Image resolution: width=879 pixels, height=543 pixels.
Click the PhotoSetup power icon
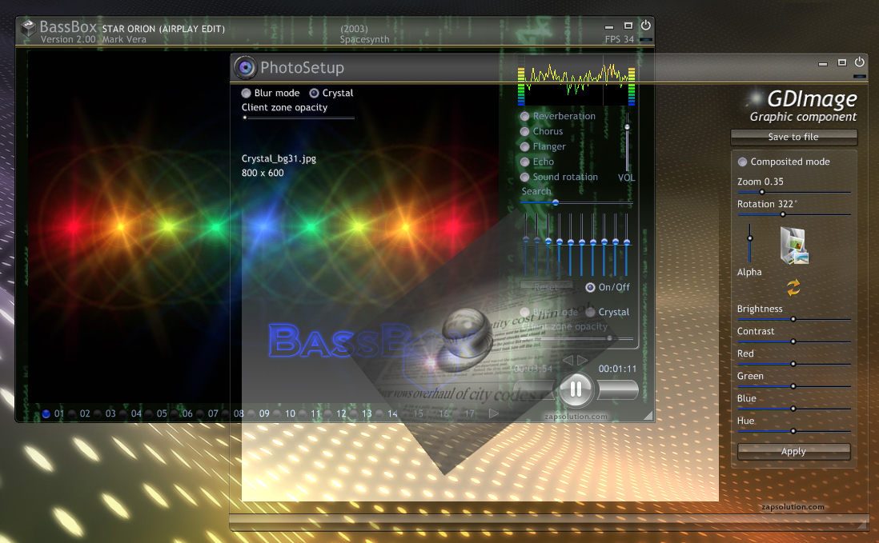[x=859, y=62]
